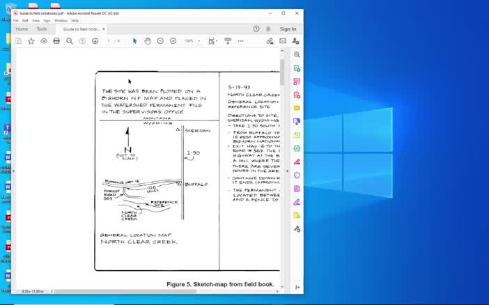
Task: Activate the arrow Selection tool
Action: 135,41
